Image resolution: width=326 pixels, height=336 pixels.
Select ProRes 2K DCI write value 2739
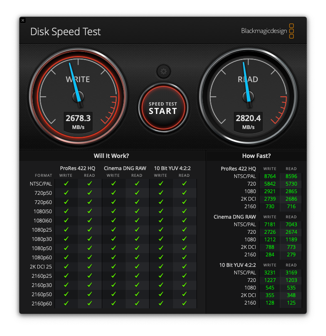point(270,199)
